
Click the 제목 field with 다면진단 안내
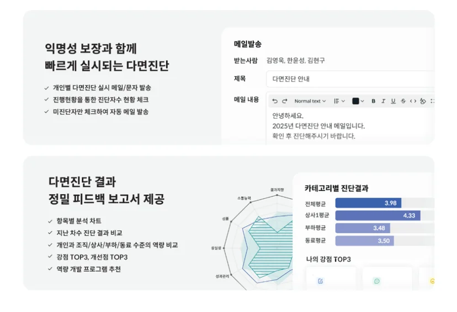point(350,79)
